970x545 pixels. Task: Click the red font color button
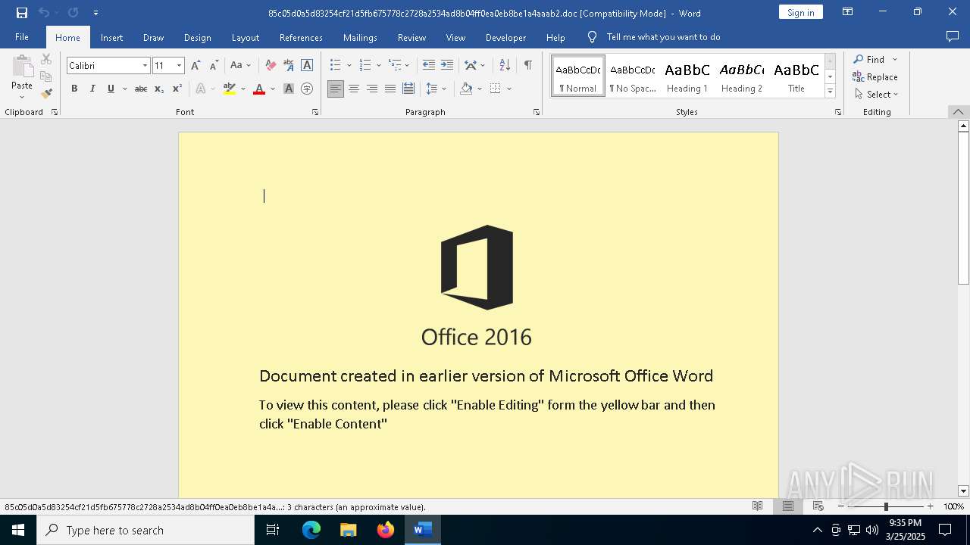(x=259, y=89)
